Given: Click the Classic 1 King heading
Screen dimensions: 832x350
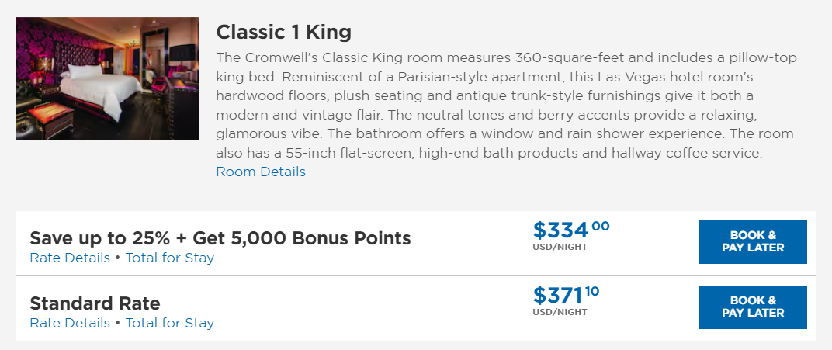Looking at the screenshot, I should pos(283,33).
